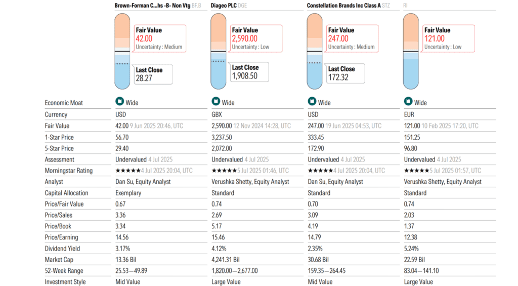Click the RI ticker label
518x286 pixels.
(405, 6)
